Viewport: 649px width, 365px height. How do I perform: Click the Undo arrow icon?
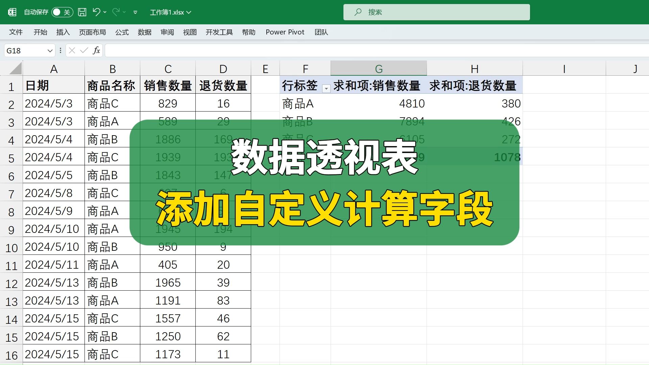pos(96,12)
